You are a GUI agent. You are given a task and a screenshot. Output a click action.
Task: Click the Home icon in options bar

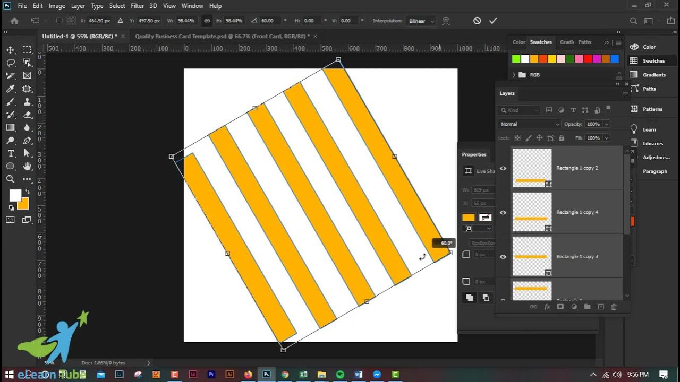pos(14,21)
